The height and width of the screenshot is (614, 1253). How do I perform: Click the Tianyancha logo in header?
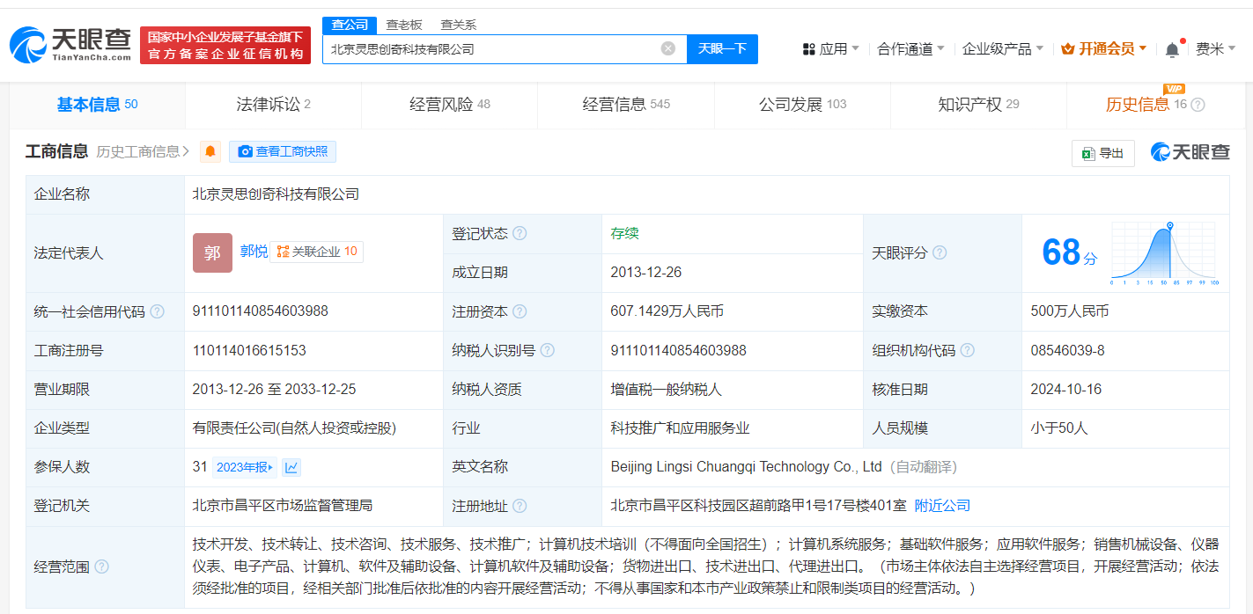(70, 45)
